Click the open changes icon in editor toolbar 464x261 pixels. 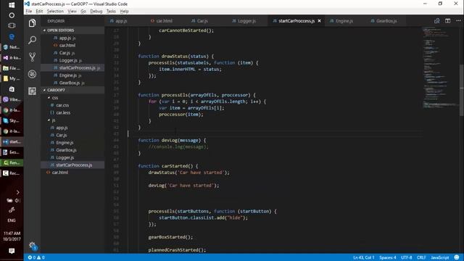click(x=436, y=21)
